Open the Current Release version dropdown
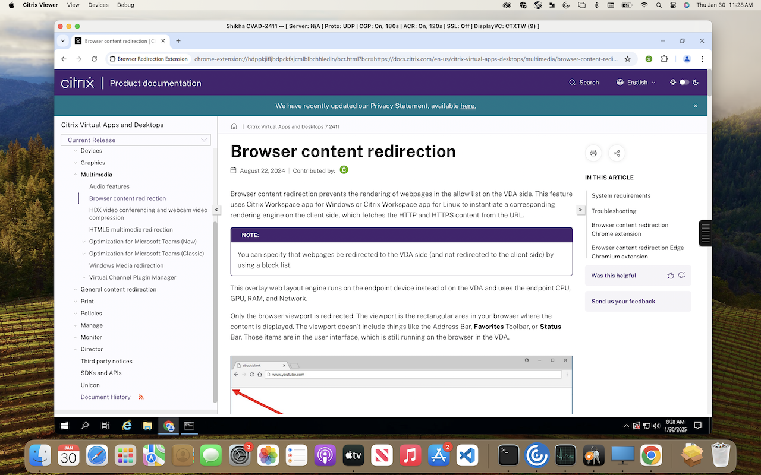The width and height of the screenshot is (761, 475). pyautogui.click(x=136, y=140)
